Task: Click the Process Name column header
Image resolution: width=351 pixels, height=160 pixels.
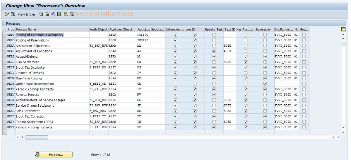Action: pyautogui.click(x=52, y=29)
